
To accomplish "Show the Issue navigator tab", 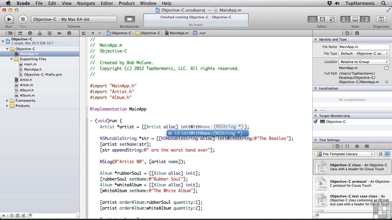I will (40, 33).
